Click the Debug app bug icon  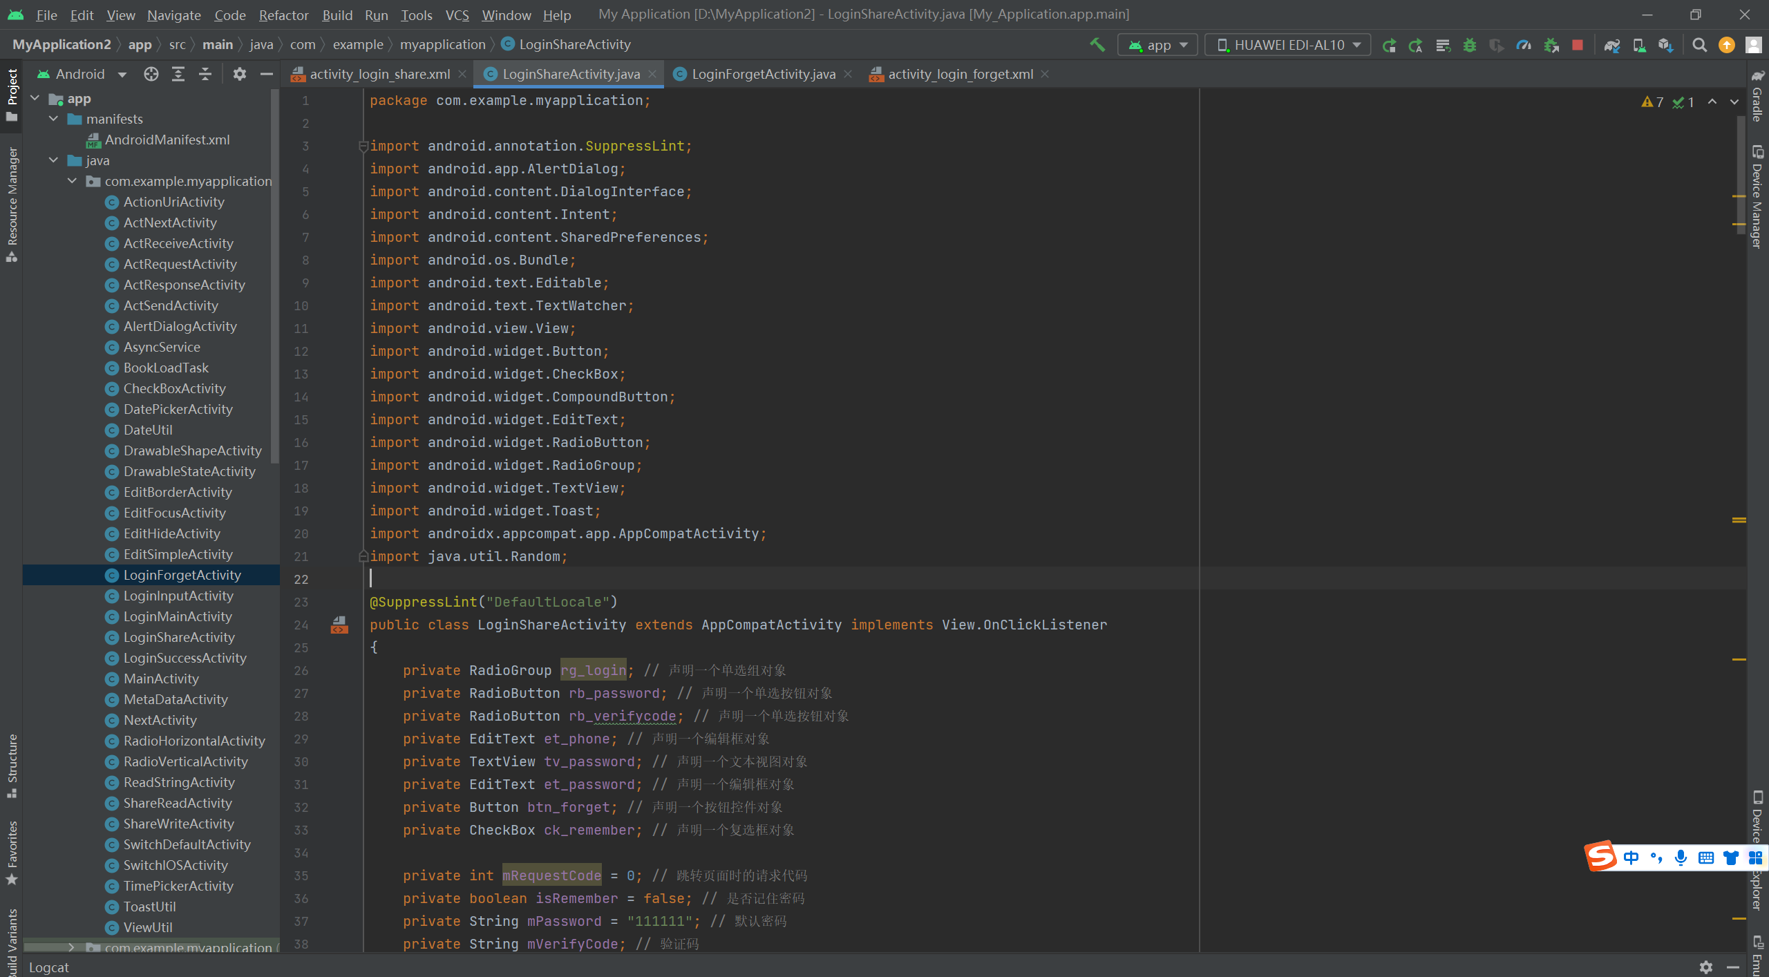[x=1470, y=45]
